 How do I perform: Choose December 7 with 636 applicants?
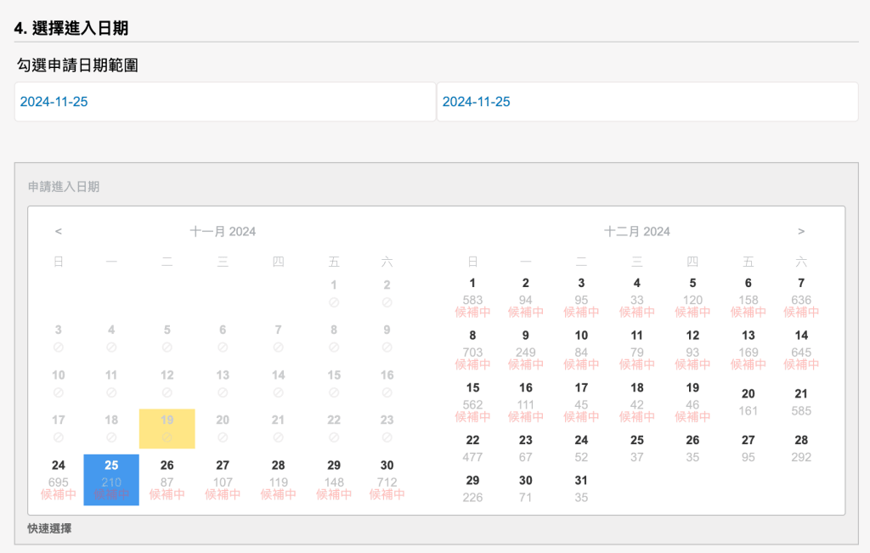pos(801,297)
